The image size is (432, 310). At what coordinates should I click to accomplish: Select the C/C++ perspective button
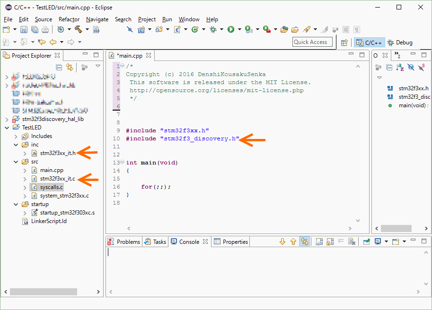coord(370,43)
